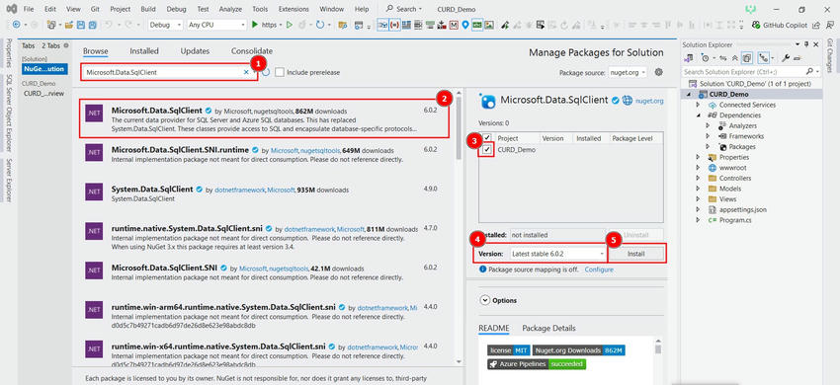Click the Search box in title bar

tap(405, 9)
